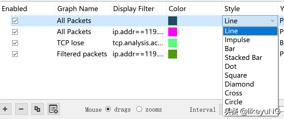284x119 pixels.
Task: Duplicate the selected graph icon
Action: tap(38, 109)
